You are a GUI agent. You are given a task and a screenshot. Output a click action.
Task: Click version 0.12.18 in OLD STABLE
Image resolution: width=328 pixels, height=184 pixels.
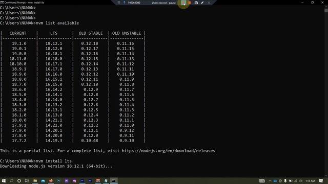[90, 43]
